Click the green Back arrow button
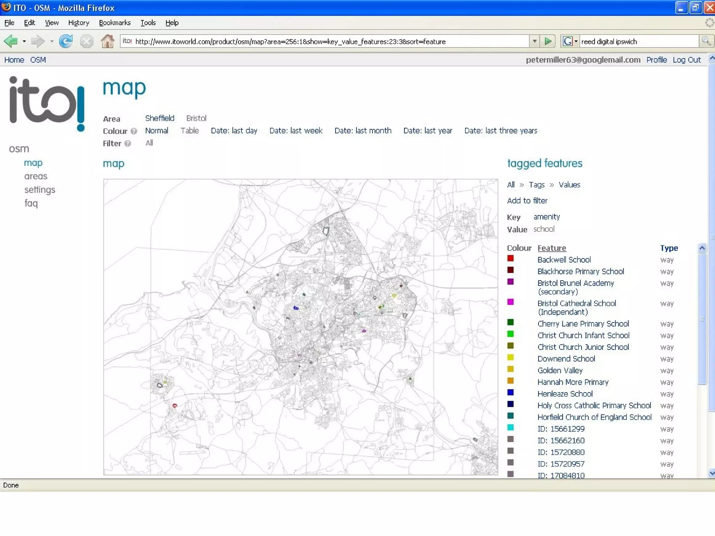This screenshot has width=715, height=536. click(x=11, y=42)
